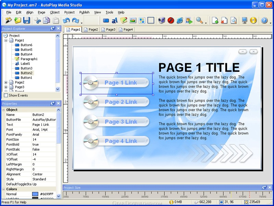Image resolution: width=274 pixels, height=206 pixels.
Task: Click the Save project toolbar icon
Action: point(27,21)
